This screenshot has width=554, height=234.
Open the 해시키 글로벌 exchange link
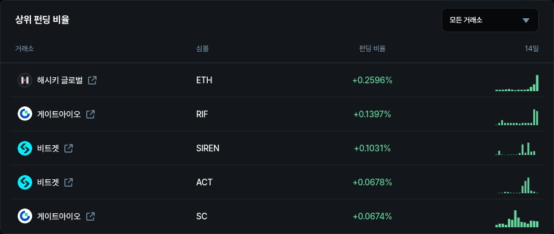60,80
